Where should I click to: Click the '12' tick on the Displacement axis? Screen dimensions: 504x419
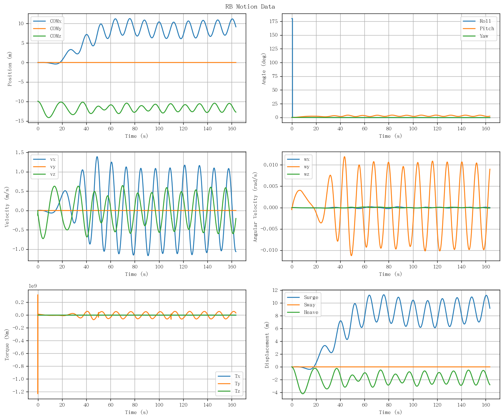tap(275, 290)
